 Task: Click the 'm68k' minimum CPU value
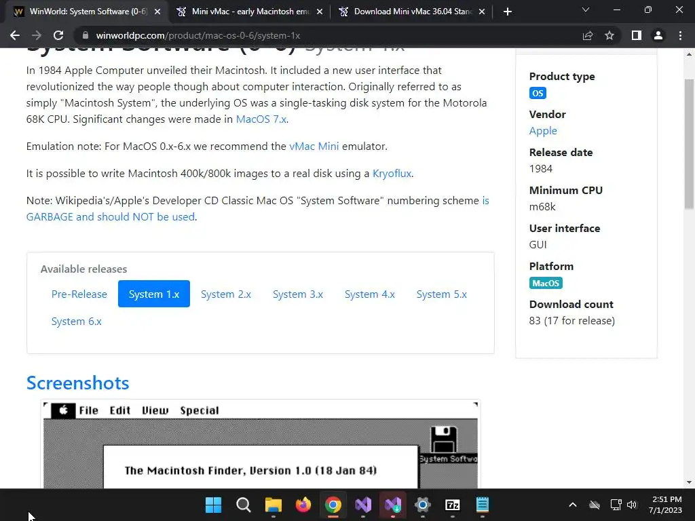click(x=542, y=207)
